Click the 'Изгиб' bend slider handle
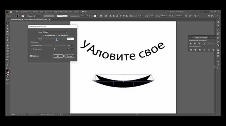This screenshot has width=226, height=126. (57, 39)
